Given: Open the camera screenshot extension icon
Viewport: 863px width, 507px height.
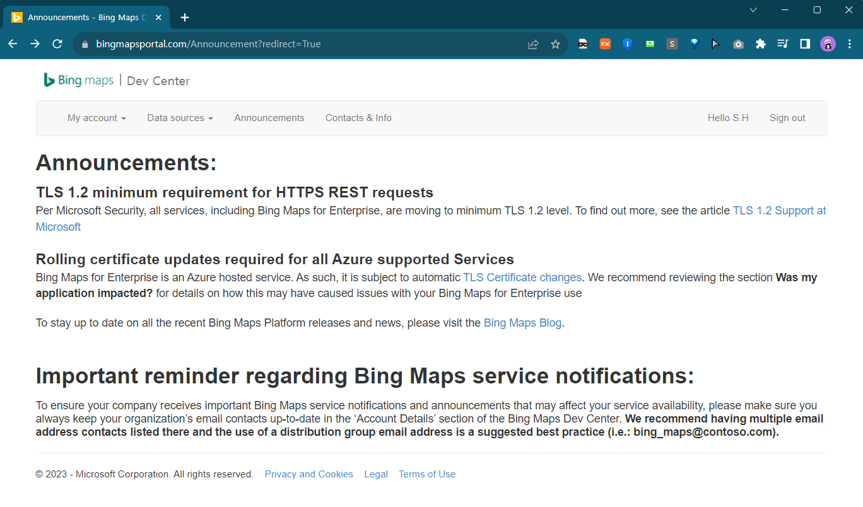Looking at the screenshot, I should (x=738, y=44).
